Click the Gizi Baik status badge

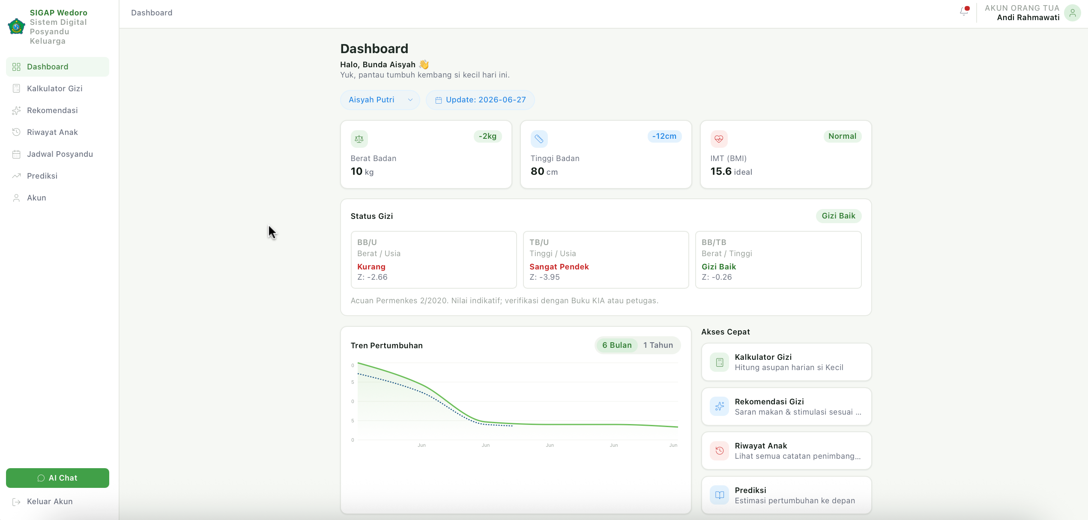point(839,216)
